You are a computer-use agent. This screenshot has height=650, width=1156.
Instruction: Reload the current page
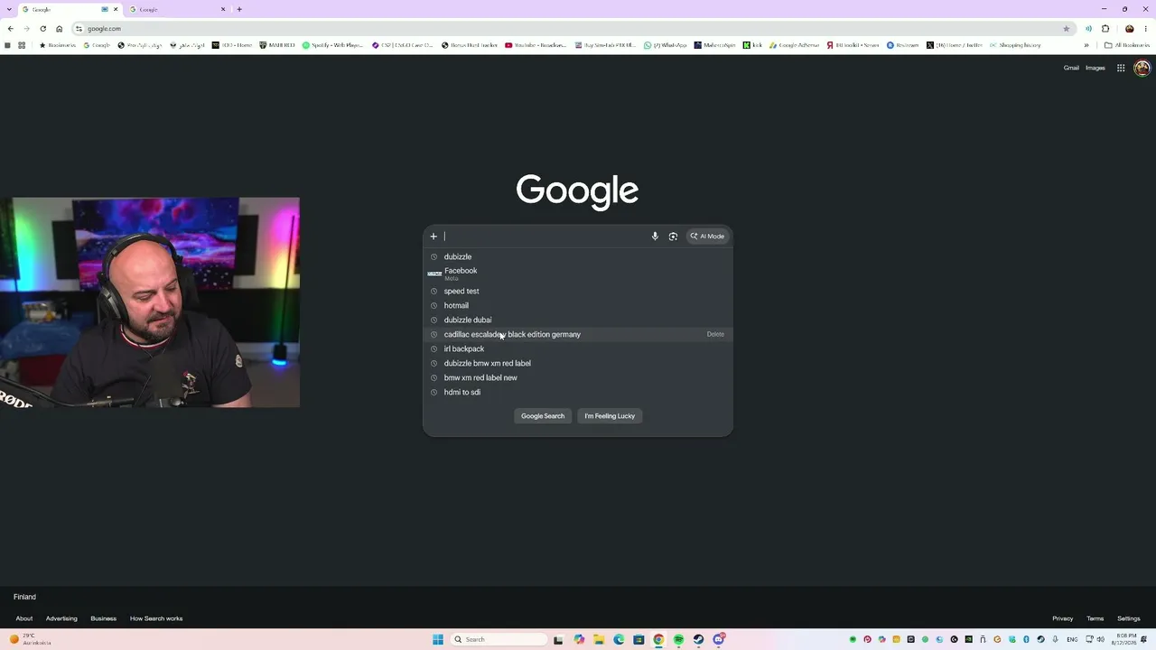pyautogui.click(x=42, y=29)
